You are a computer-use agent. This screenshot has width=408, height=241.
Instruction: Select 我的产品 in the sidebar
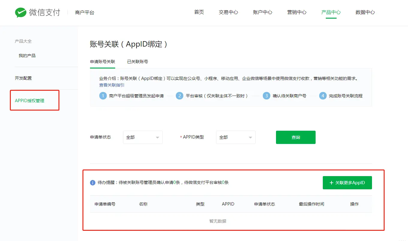pos(27,56)
